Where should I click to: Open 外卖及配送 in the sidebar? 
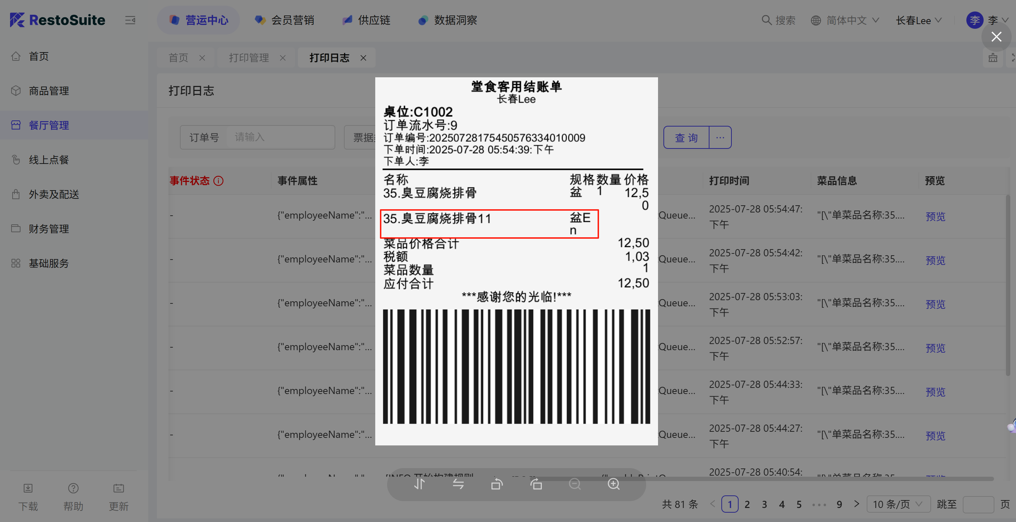click(74, 194)
